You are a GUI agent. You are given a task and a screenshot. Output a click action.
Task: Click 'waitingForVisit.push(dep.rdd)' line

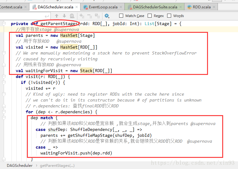pos(76,153)
